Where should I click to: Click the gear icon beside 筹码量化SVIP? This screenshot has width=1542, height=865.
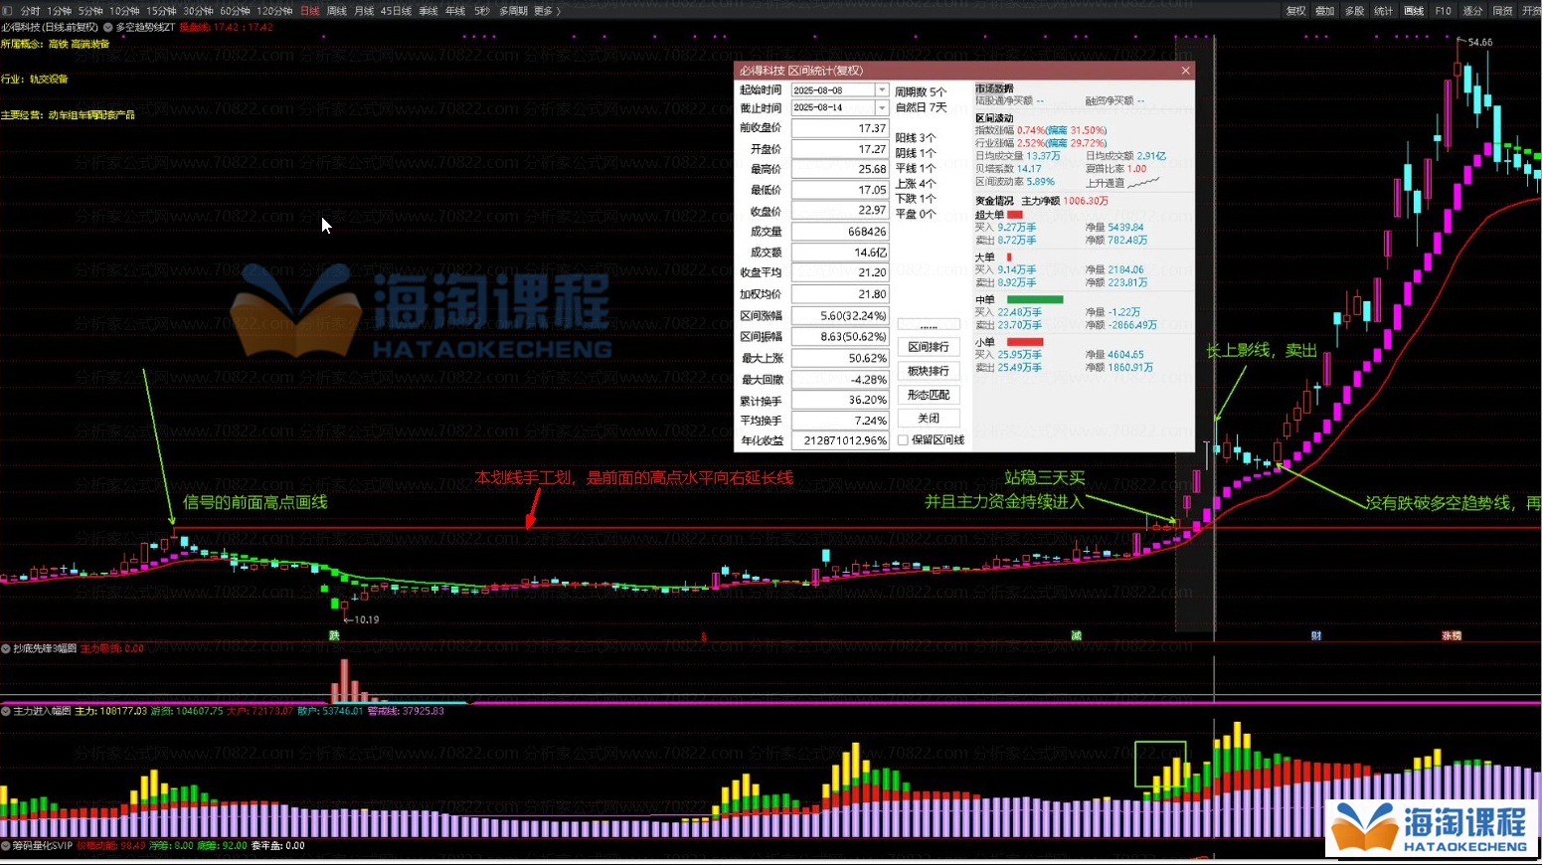(x=6, y=846)
